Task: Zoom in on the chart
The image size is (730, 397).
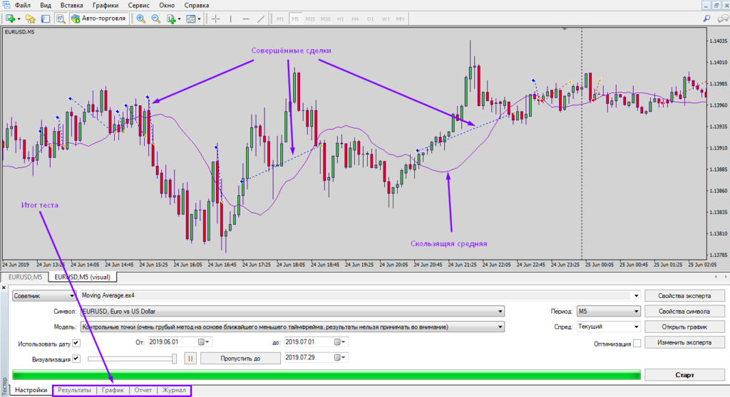Action: click(140, 18)
